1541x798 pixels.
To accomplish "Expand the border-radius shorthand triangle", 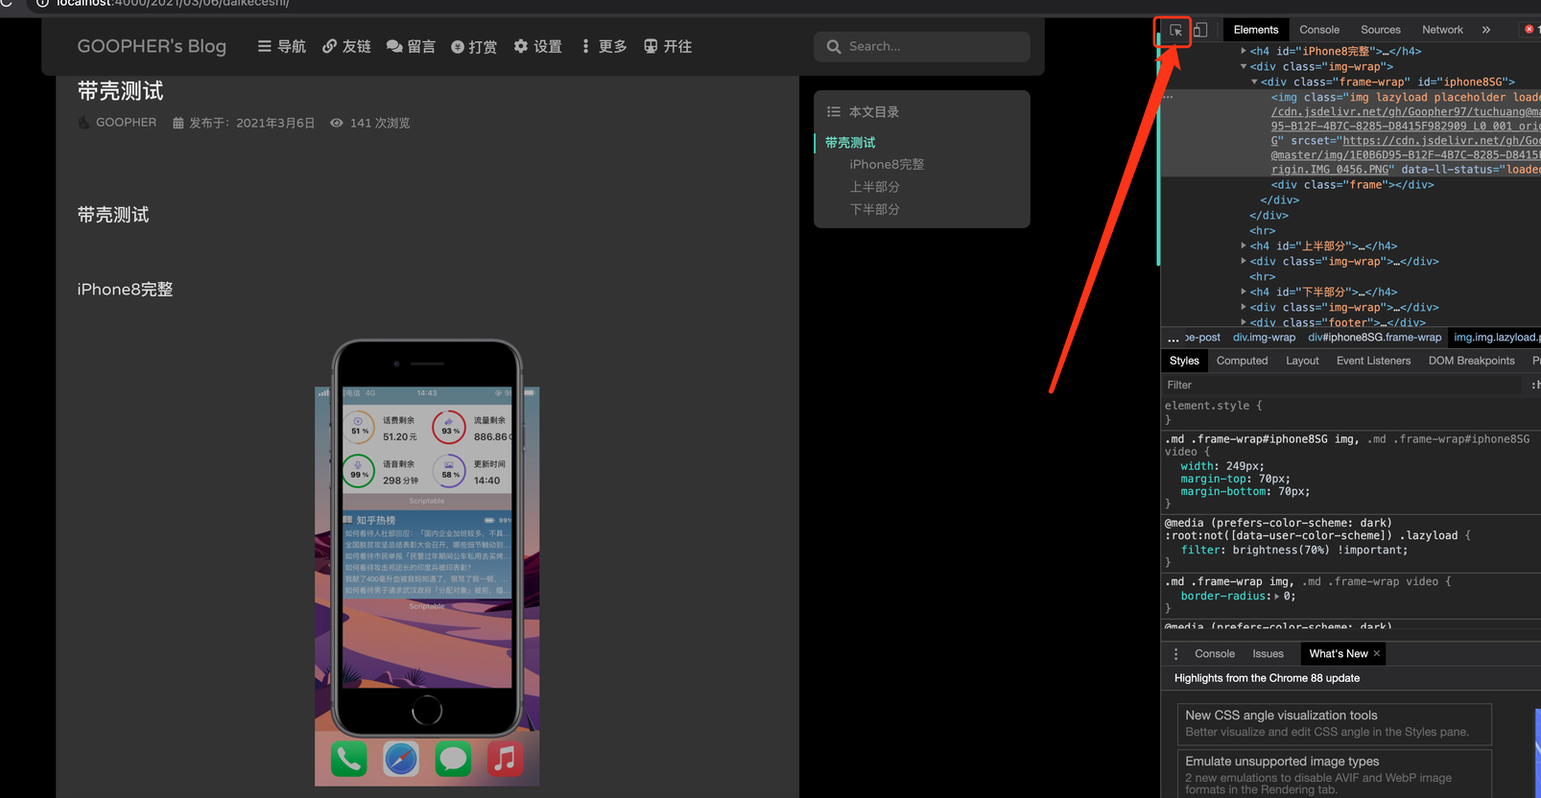I will [x=1276, y=597].
